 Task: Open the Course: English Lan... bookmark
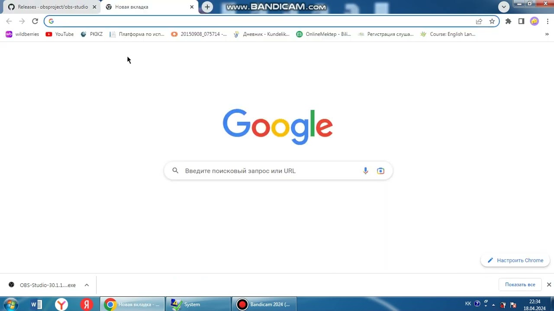point(448,34)
